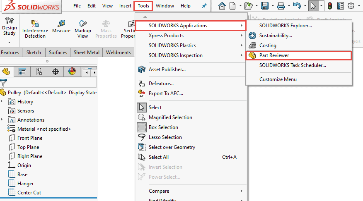Switch to the DimXpertManager crosshair tab
363x201 pixels.
(x=56, y=72)
